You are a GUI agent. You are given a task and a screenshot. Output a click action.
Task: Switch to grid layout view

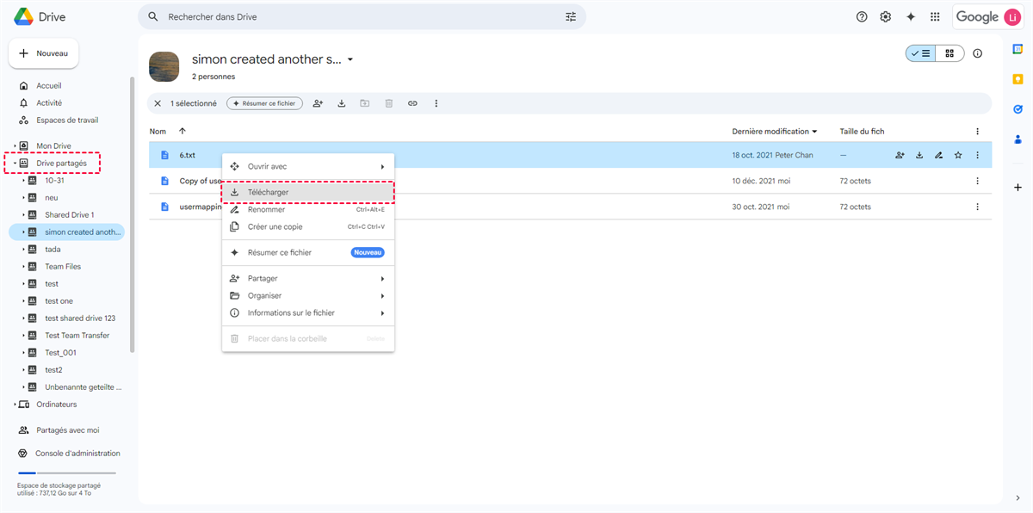(x=949, y=53)
